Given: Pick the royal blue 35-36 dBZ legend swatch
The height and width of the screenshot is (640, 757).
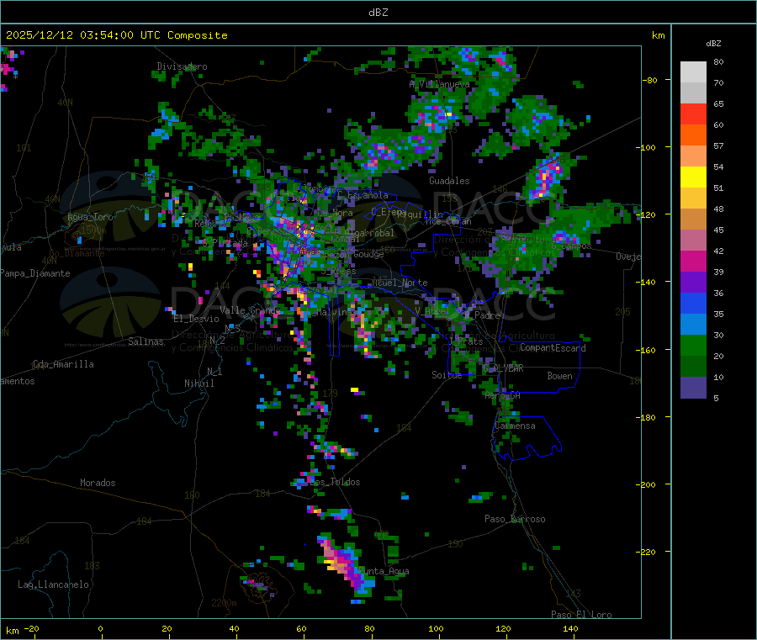Looking at the screenshot, I should point(693,303).
